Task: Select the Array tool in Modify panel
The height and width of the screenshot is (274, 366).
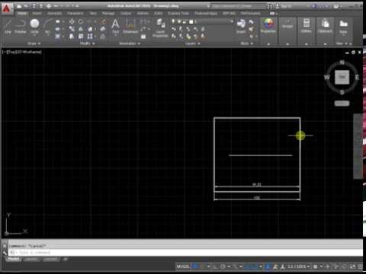Action: 90,37
